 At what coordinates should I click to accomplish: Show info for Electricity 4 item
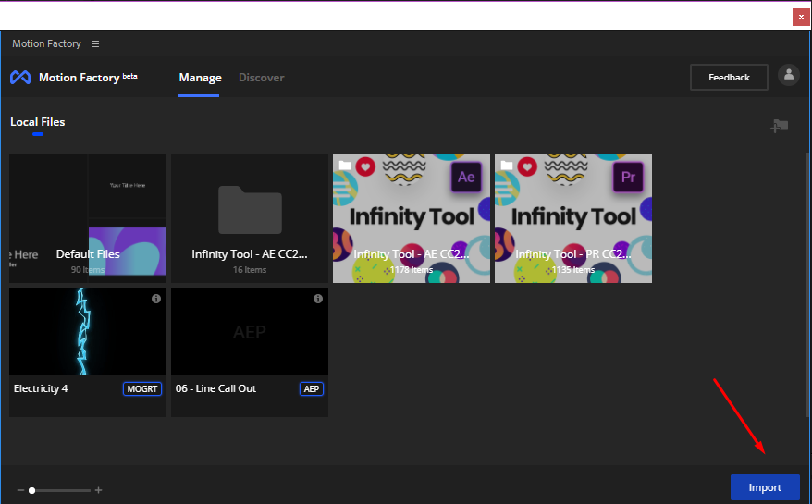(x=156, y=299)
